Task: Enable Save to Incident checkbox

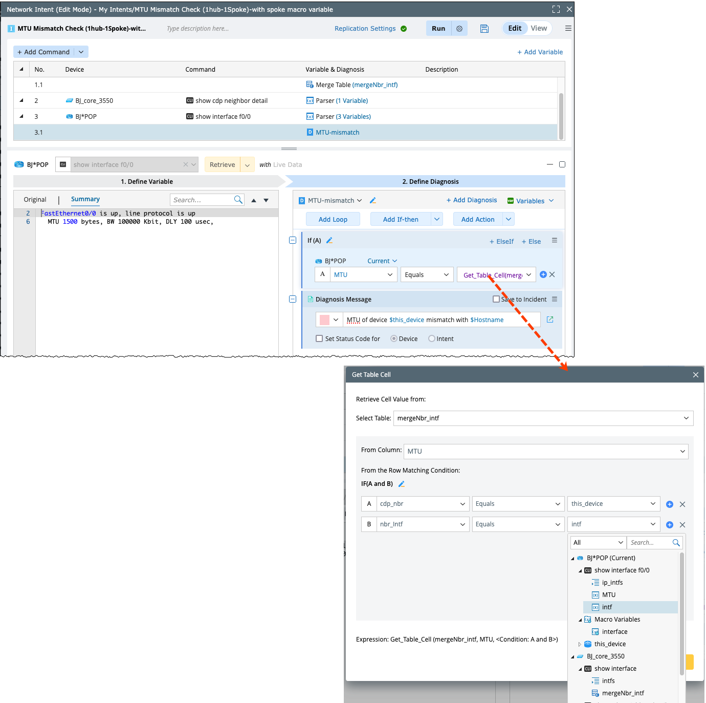Action: tap(496, 299)
